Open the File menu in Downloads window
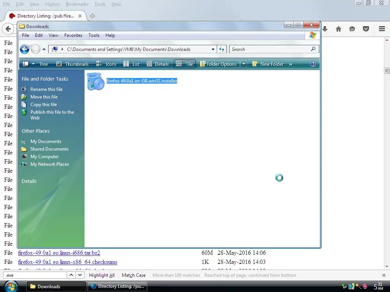Image resolution: width=390 pixels, height=292 pixels. click(26, 35)
